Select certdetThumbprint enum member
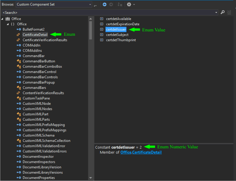 (121, 40)
